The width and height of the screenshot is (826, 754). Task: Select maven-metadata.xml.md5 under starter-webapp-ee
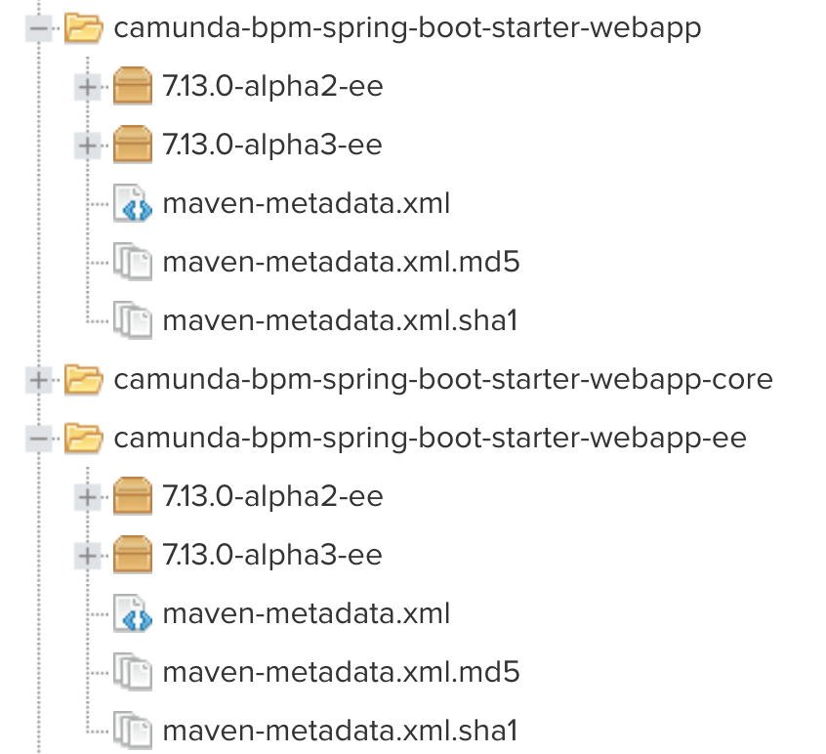pyautogui.click(x=341, y=672)
